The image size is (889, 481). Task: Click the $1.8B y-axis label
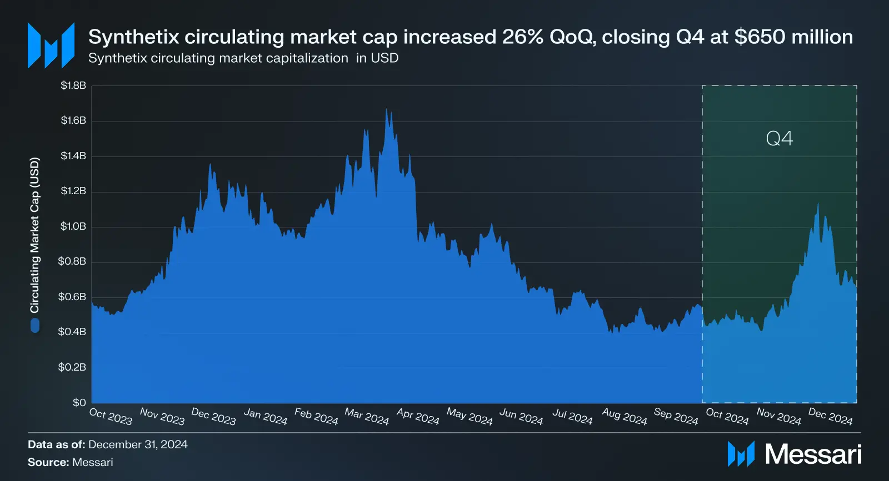tap(73, 85)
